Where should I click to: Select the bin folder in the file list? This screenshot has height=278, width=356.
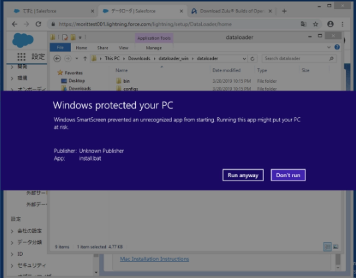click(x=126, y=81)
